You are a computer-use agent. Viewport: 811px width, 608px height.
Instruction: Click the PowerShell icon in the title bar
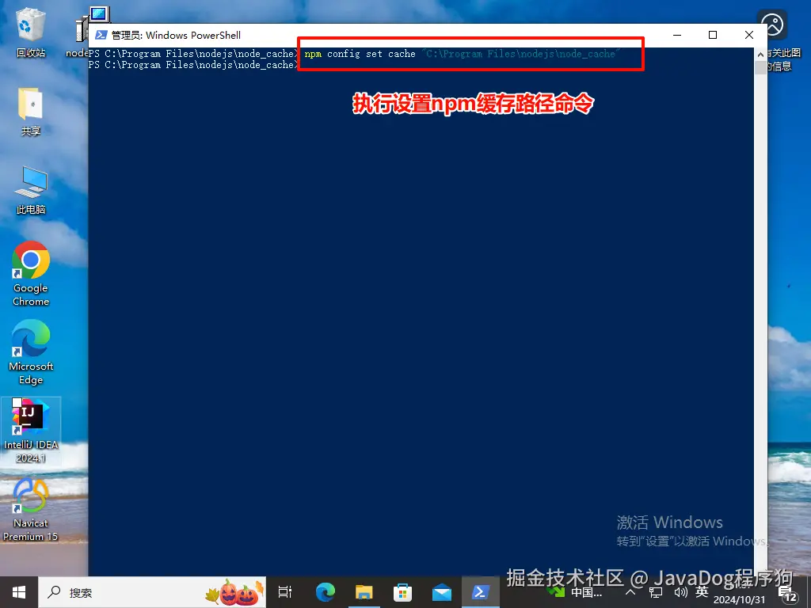click(x=101, y=35)
